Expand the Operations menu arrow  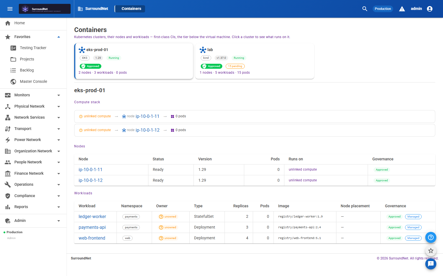pyautogui.click(x=59, y=185)
